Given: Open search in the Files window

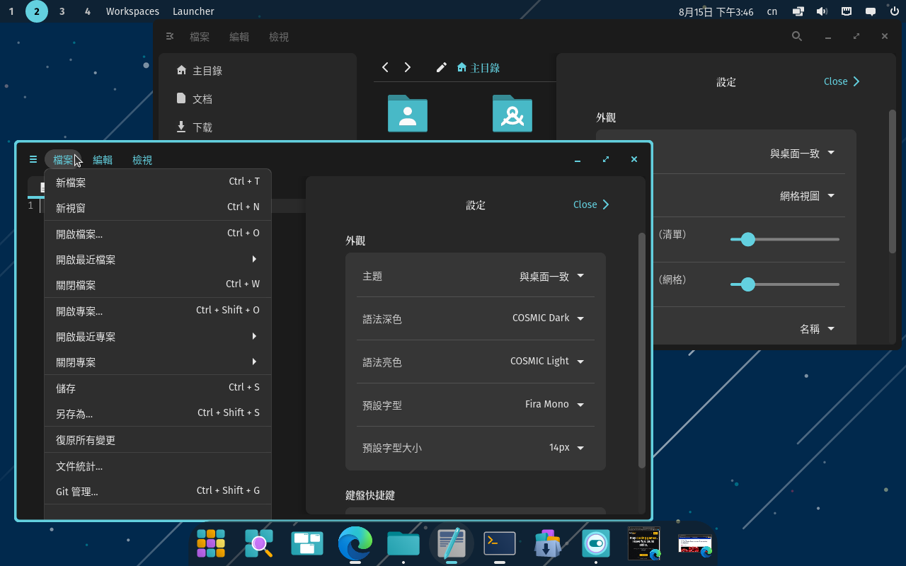Looking at the screenshot, I should click(x=796, y=36).
